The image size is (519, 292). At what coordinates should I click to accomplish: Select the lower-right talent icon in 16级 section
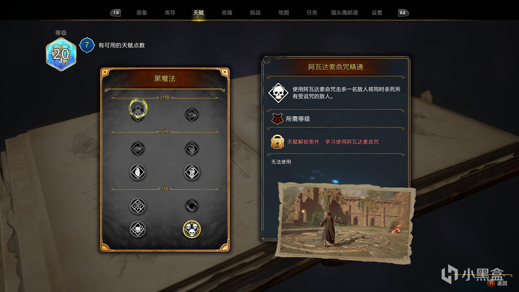(192, 172)
